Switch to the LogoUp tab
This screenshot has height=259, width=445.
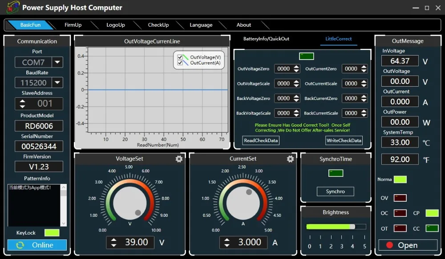tap(116, 25)
